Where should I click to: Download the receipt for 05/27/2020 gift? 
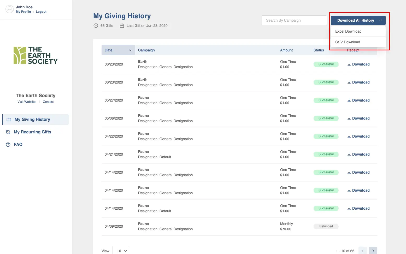[x=358, y=100]
